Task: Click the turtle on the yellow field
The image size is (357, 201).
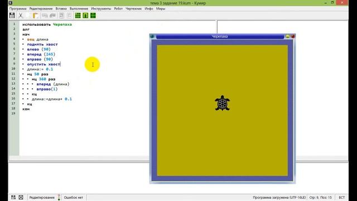Action: (222, 103)
